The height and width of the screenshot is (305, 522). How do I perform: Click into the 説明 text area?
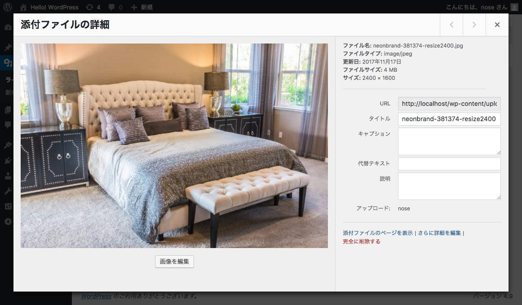tap(449, 186)
